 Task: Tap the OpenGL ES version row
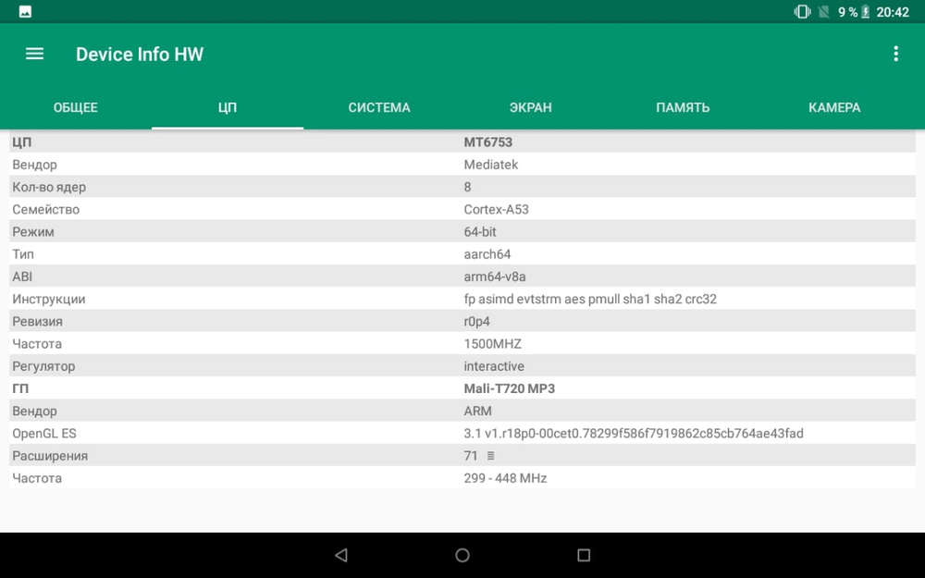tap(462, 433)
